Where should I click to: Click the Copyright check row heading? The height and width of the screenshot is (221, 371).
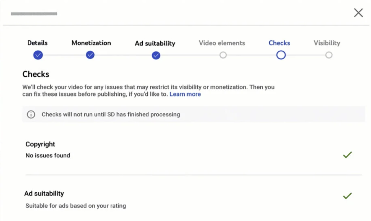coord(40,144)
